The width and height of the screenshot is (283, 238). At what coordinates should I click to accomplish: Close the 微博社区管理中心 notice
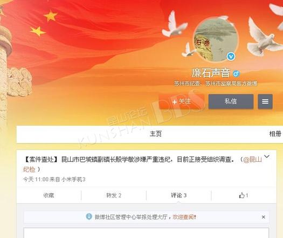pyautogui.click(x=264, y=217)
